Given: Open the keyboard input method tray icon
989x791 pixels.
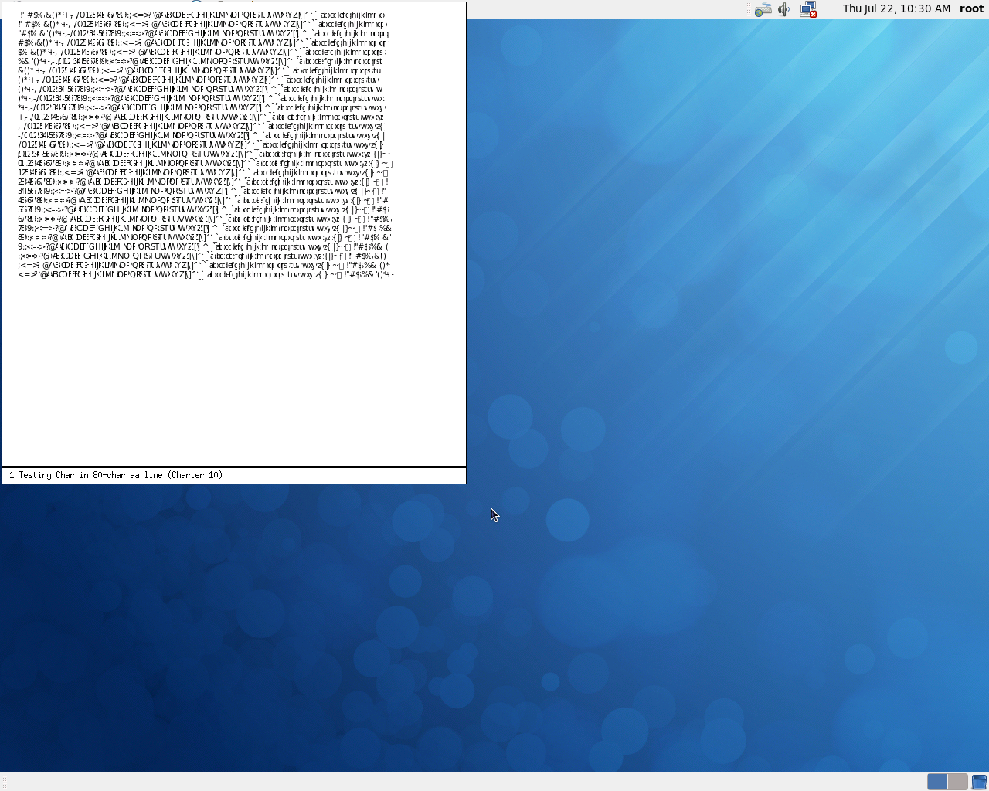Looking at the screenshot, I should (763, 9).
